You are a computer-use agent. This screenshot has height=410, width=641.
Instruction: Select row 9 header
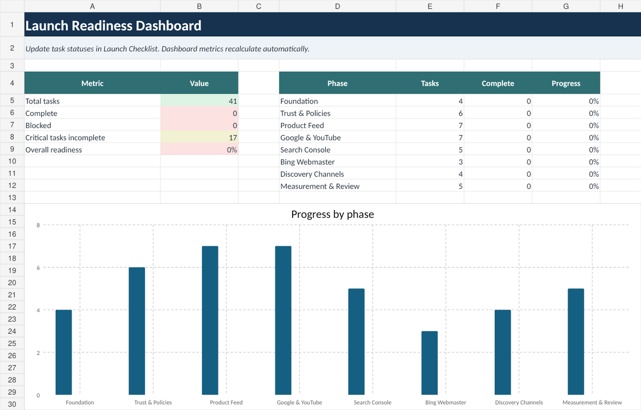click(12, 150)
